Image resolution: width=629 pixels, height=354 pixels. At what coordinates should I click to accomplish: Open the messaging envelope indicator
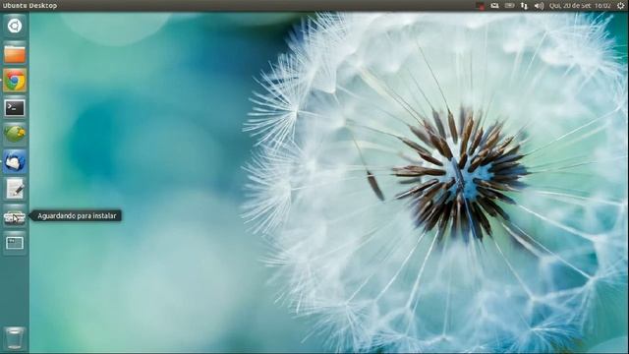click(x=494, y=6)
